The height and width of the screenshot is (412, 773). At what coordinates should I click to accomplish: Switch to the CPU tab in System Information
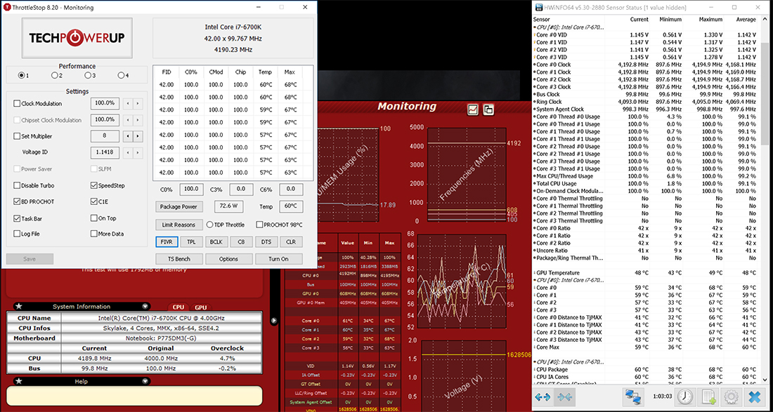click(x=178, y=307)
